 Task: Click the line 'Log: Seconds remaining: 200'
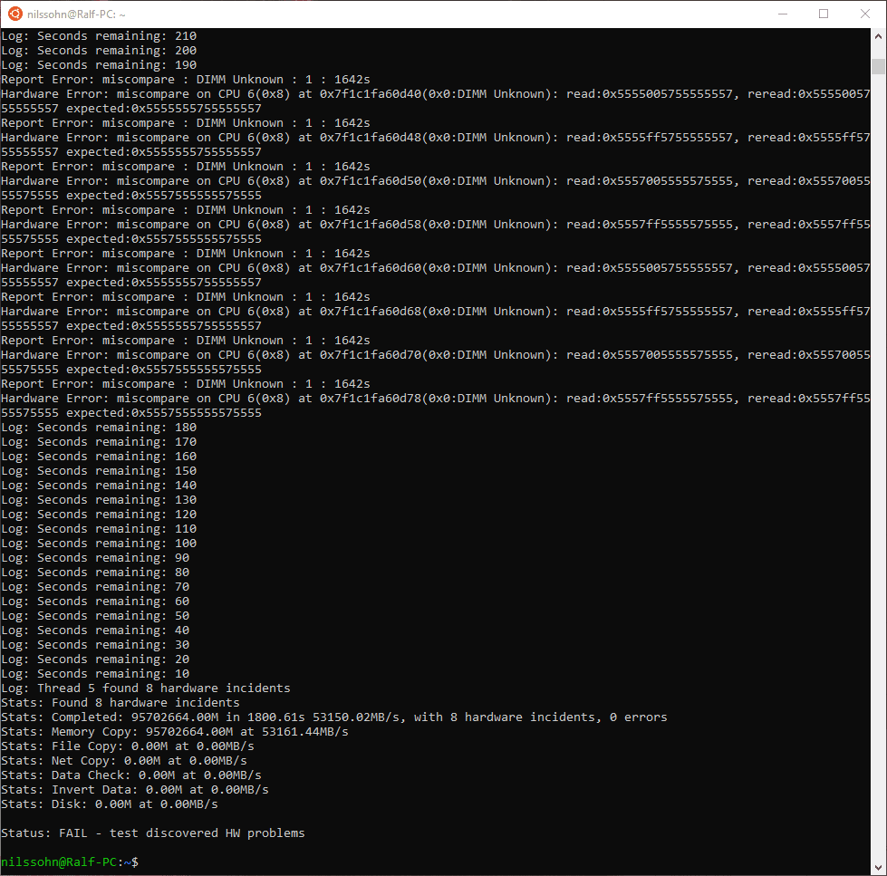pyautogui.click(x=99, y=51)
